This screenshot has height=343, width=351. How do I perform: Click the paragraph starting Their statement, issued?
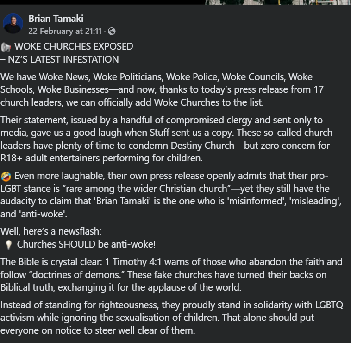pyautogui.click(x=166, y=139)
